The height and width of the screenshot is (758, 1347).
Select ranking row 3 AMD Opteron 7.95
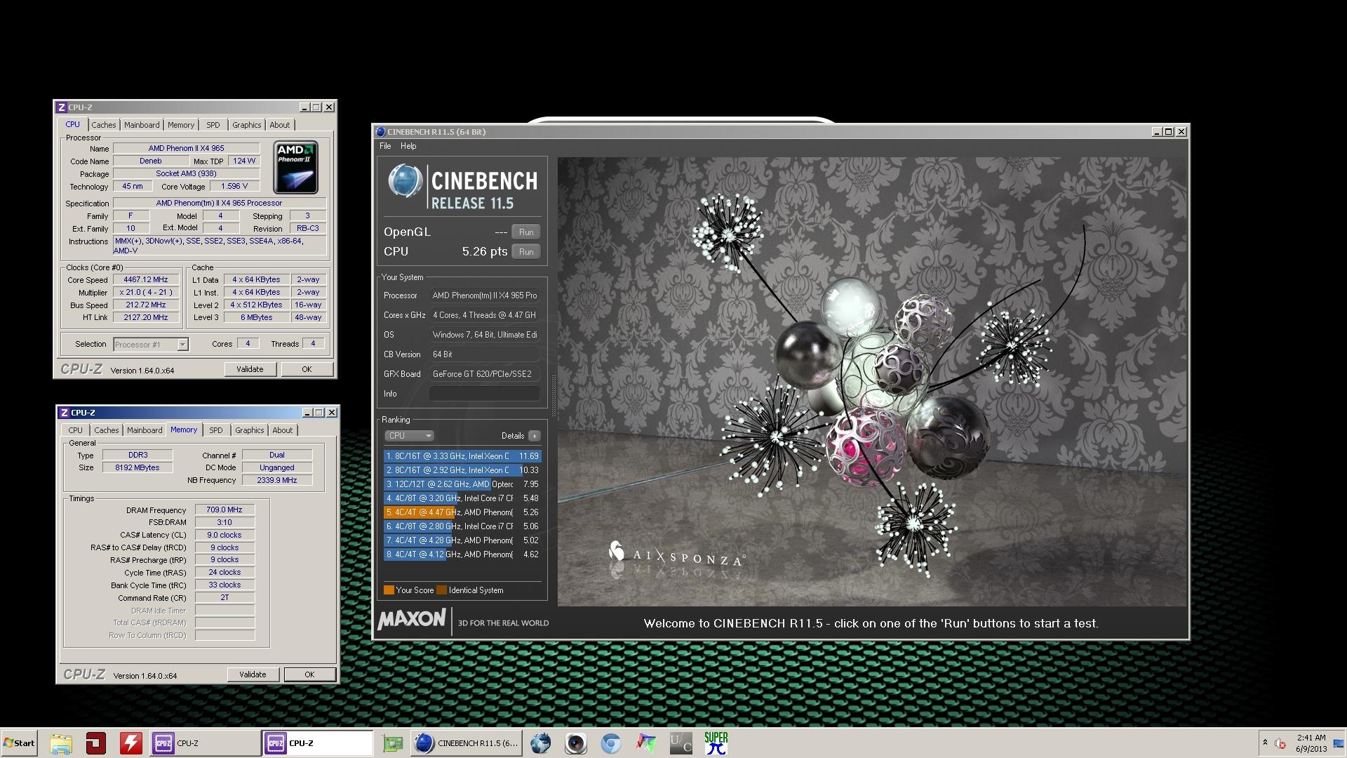point(462,484)
